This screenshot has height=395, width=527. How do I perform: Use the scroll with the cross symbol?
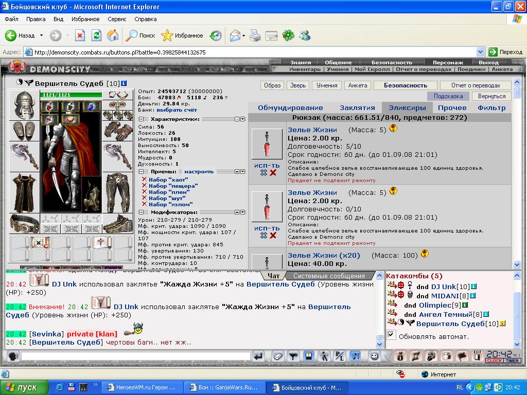pos(101,242)
